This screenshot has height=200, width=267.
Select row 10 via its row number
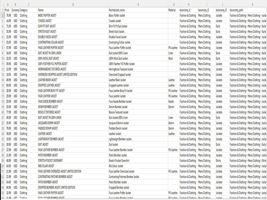click(2, 58)
